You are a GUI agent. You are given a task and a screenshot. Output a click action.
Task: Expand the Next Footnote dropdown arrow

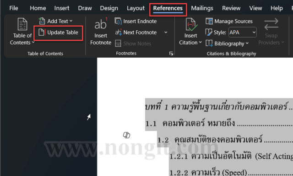pos(166,33)
